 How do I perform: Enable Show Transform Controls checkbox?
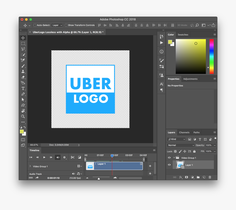pos(66,25)
